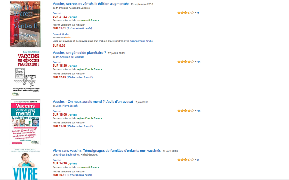The height and width of the screenshot is (180, 289).
Task: Expand the rating dropdown arrow beside 10 reviews
Action: (x=196, y=111)
